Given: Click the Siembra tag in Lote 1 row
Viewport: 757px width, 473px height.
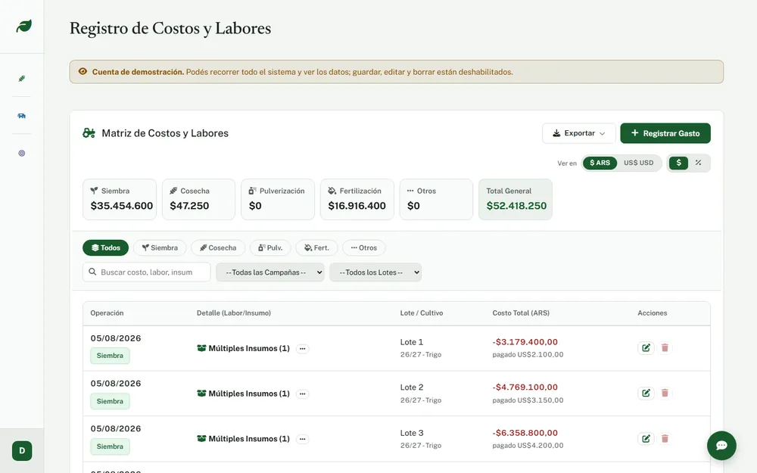Looking at the screenshot, I should [110, 356].
